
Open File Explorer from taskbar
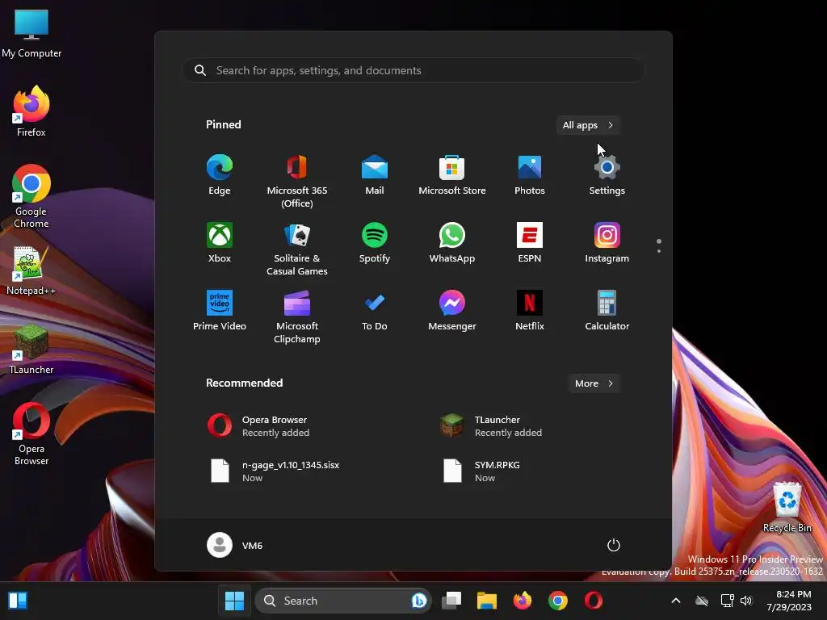click(x=487, y=601)
